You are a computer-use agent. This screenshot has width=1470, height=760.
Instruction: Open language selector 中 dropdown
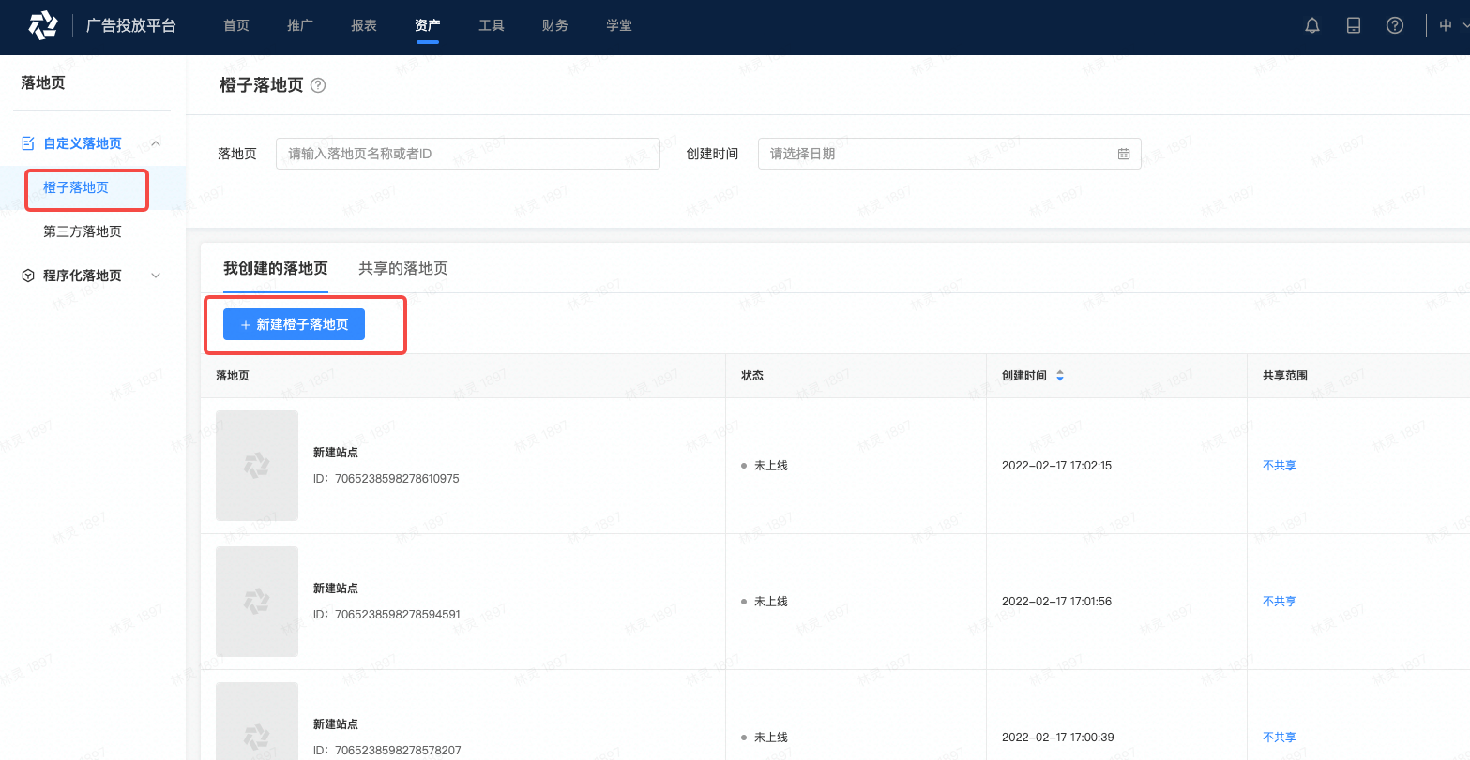click(1454, 26)
